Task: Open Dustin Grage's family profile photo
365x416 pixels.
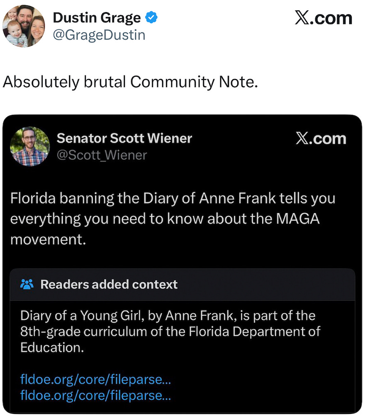Action: click(24, 26)
